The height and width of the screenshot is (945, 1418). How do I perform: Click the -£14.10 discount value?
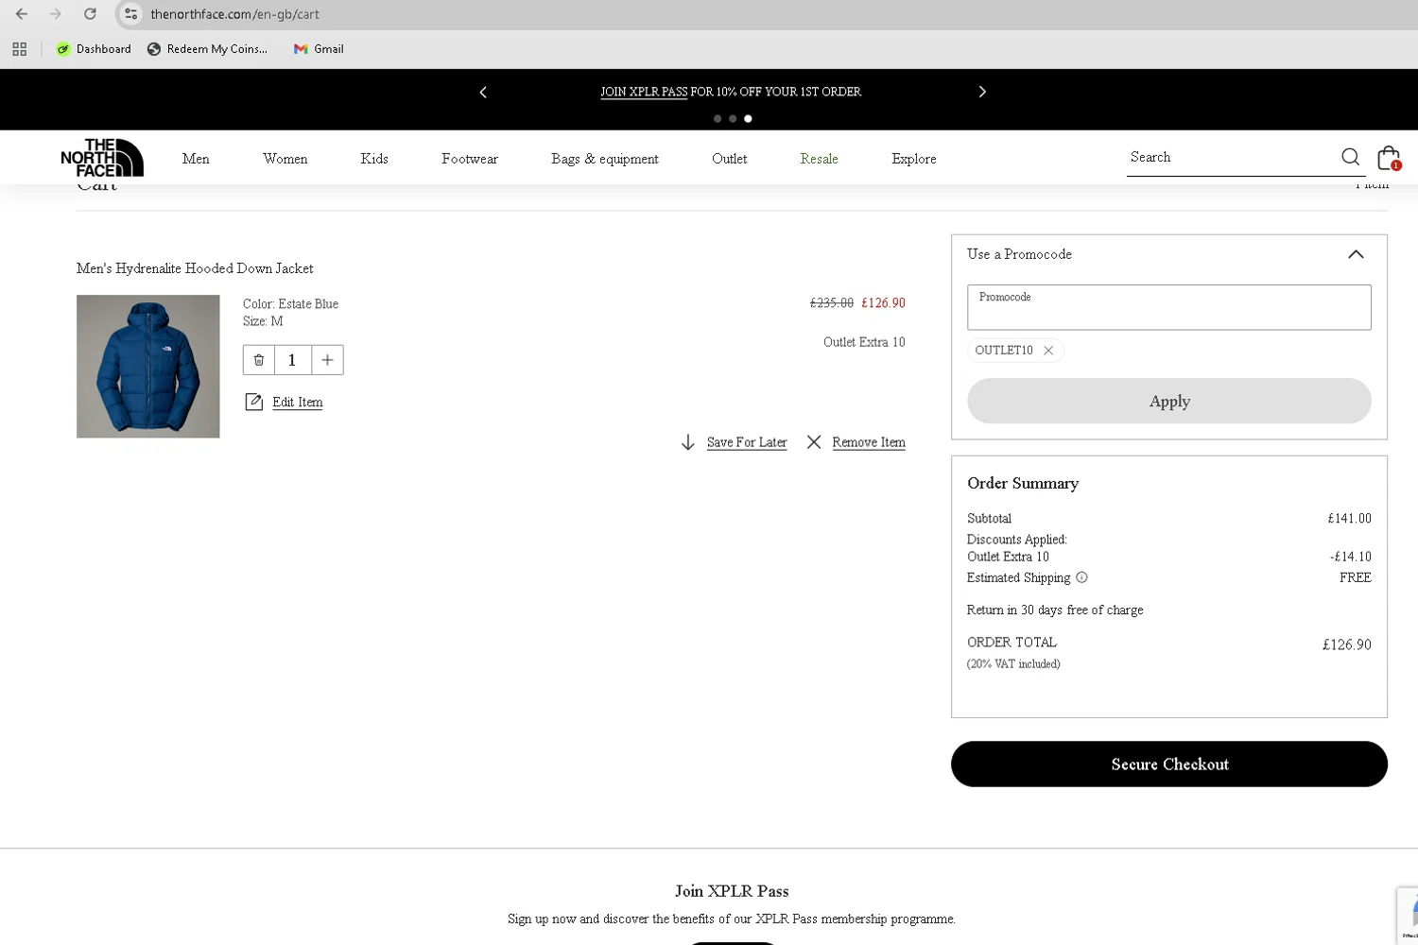pos(1350,557)
